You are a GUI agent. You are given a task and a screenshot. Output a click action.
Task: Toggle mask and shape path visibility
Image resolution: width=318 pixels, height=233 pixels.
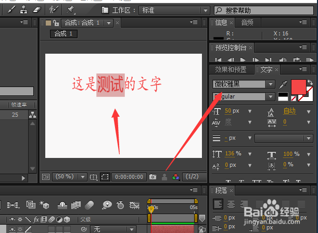[105, 177]
